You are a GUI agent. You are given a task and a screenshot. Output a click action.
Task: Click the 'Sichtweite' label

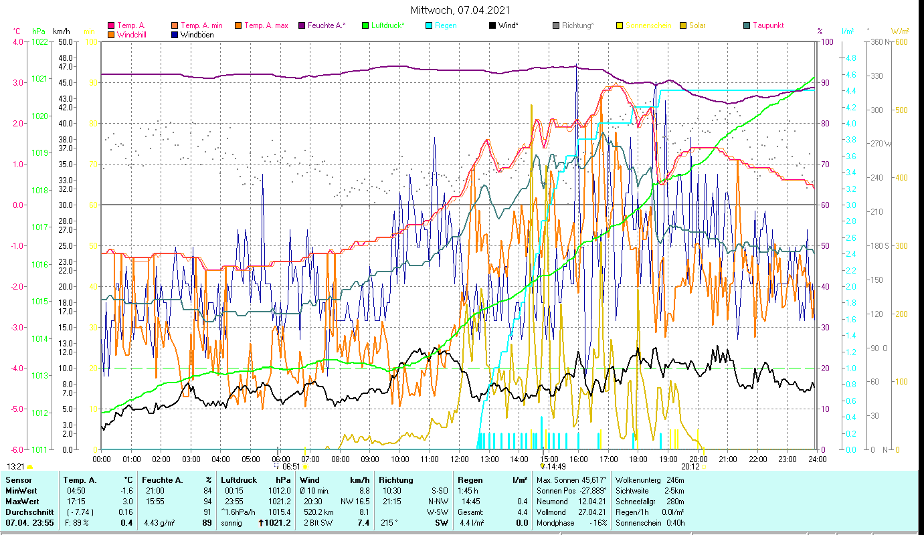632,491
